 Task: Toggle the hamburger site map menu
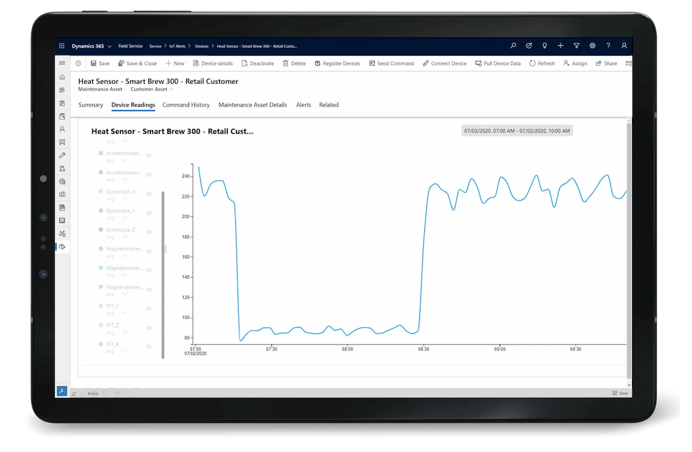coord(62,63)
